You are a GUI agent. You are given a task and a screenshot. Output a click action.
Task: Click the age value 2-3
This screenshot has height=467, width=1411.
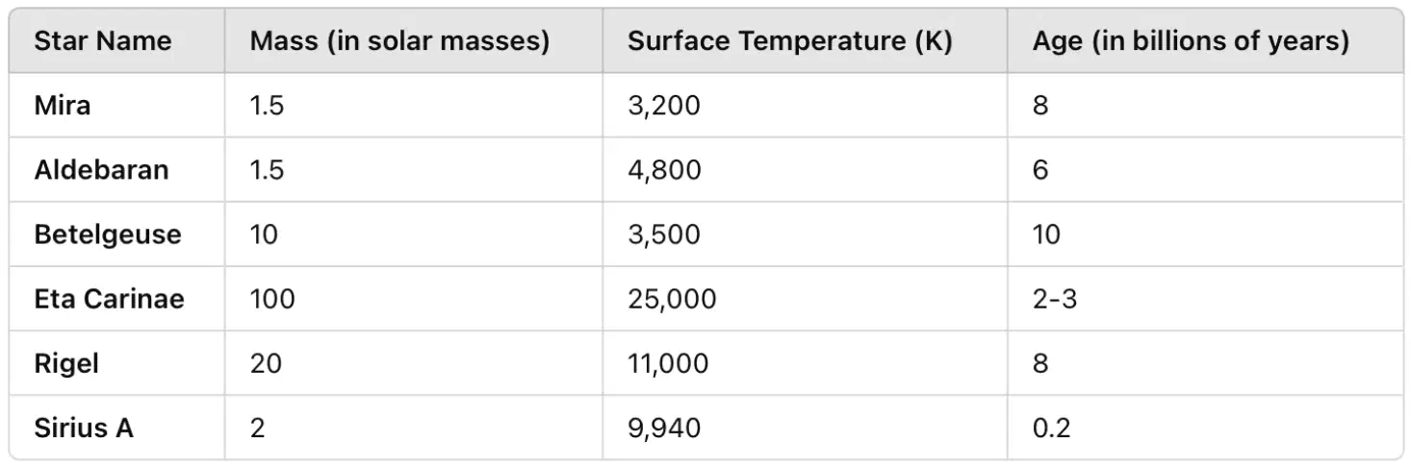(x=1055, y=299)
